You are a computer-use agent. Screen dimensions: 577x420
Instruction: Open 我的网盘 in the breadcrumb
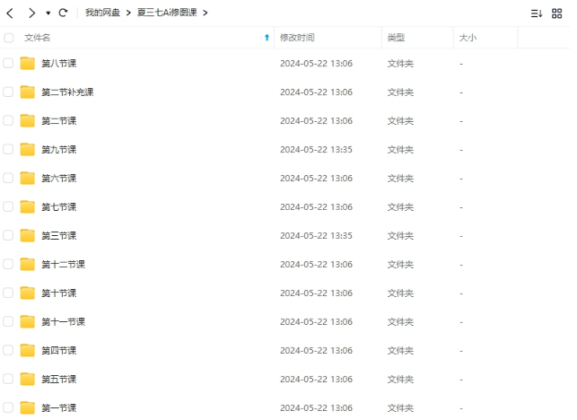click(102, 13)
